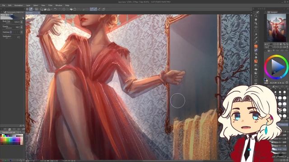Screen dimensions: 289x162
Task: Select the Gradient tool
Action: 256,73
